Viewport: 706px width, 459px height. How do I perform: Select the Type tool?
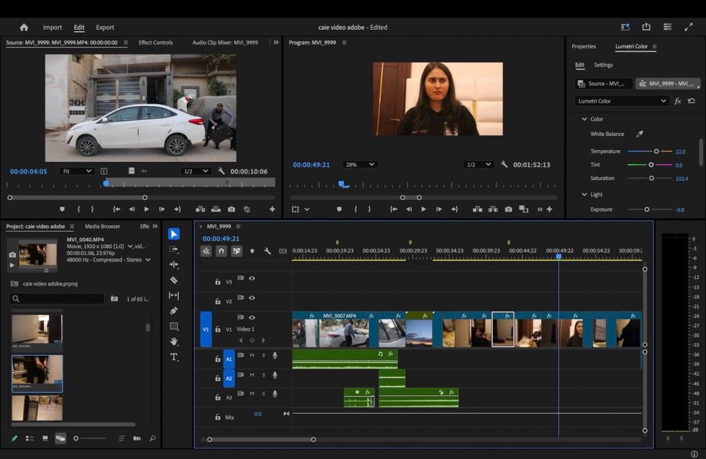174,357
